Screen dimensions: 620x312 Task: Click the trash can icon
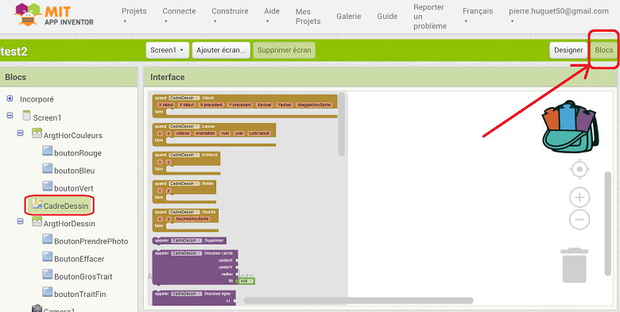click(x=574, y=265)
